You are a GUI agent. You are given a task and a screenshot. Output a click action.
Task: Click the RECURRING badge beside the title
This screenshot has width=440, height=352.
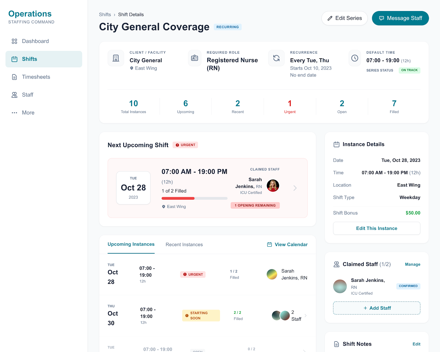pos(228,27)
